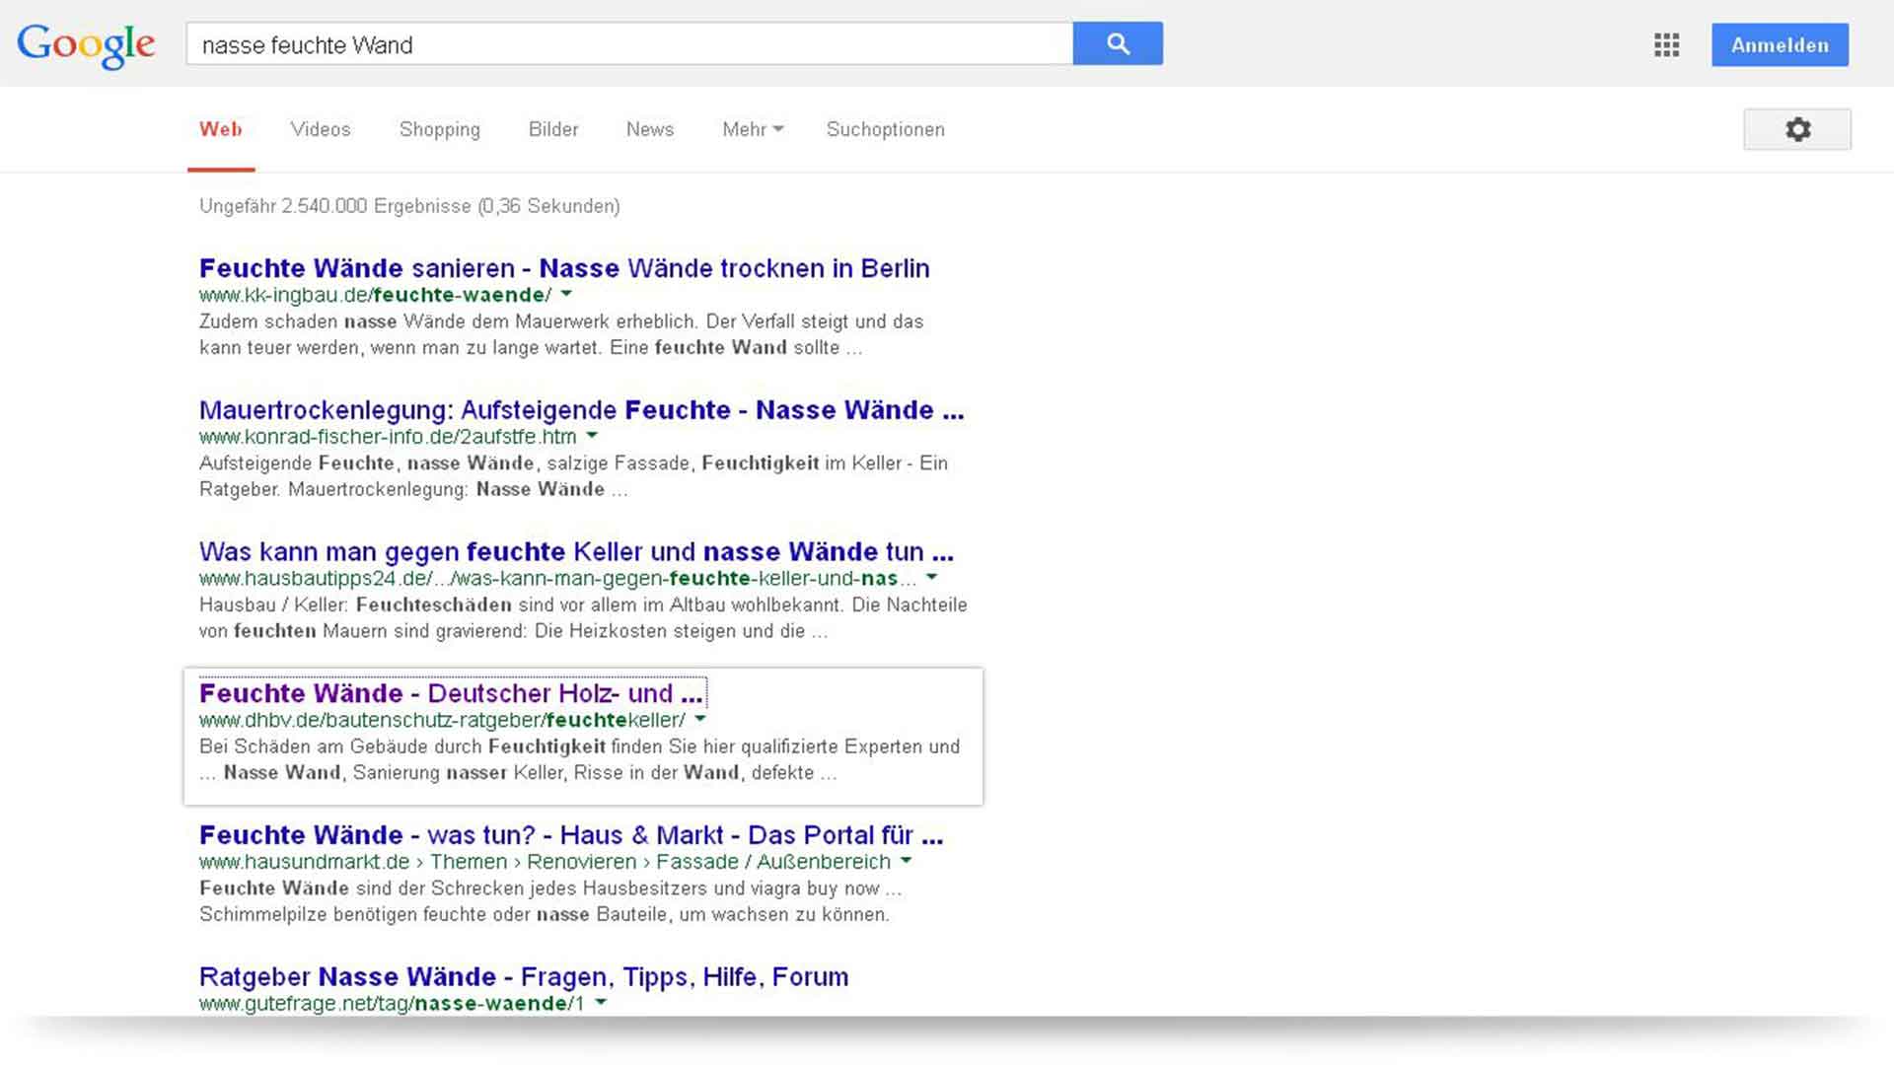Image resolution: width=1894 pixels, height=1065 pixels.
Task: Expand arrow next to hausundmarkt.de breadcrumb
Action: (x=906, y=861)
